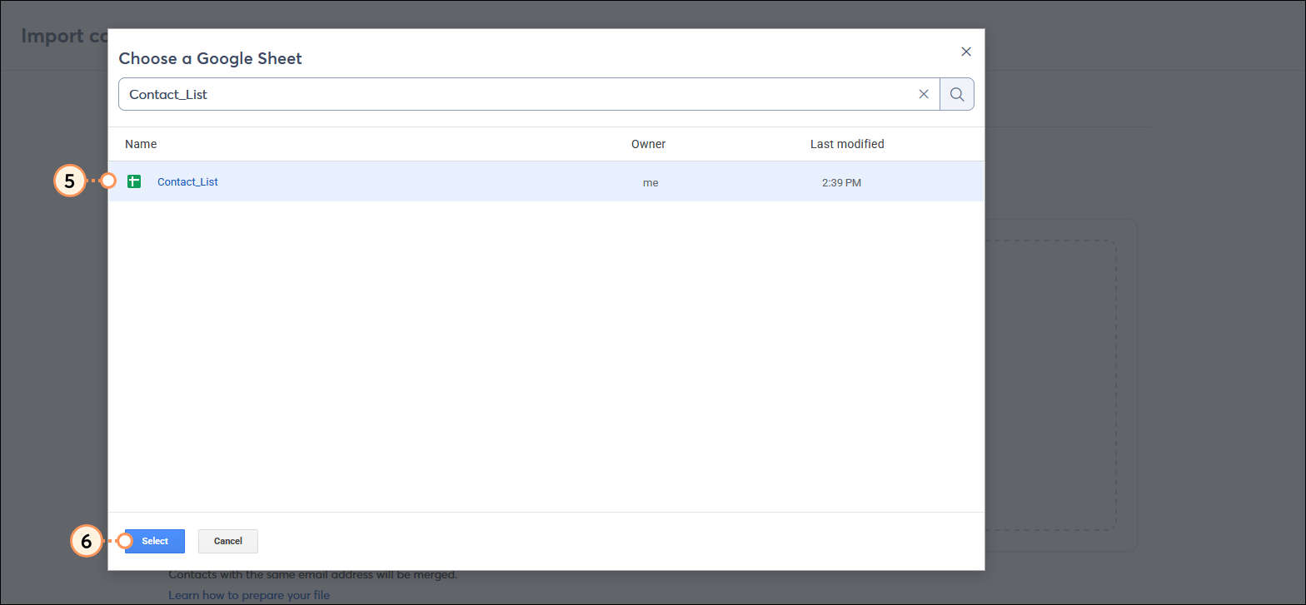Click the owner value 'me'
Image resolution: width=1306 pixels, height=605 pixels.
click(651, 182)
